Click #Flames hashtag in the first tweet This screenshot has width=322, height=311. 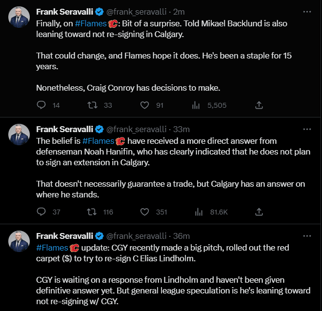[x=91, y=23]
